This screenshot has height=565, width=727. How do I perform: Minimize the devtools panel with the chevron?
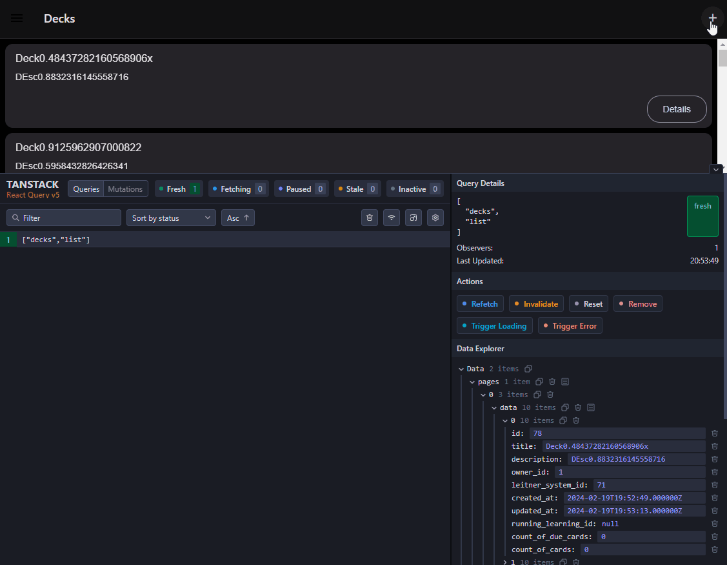pyautogui.click(x=716, y=169)
